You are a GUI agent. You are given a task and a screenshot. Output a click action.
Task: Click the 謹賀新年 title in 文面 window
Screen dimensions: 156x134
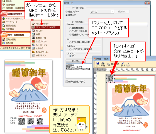pyautogui.click(x=131, y=88)
